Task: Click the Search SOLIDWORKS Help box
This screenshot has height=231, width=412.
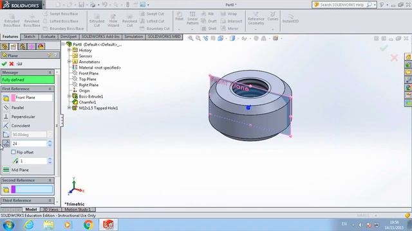Action: tap(344, 4)
